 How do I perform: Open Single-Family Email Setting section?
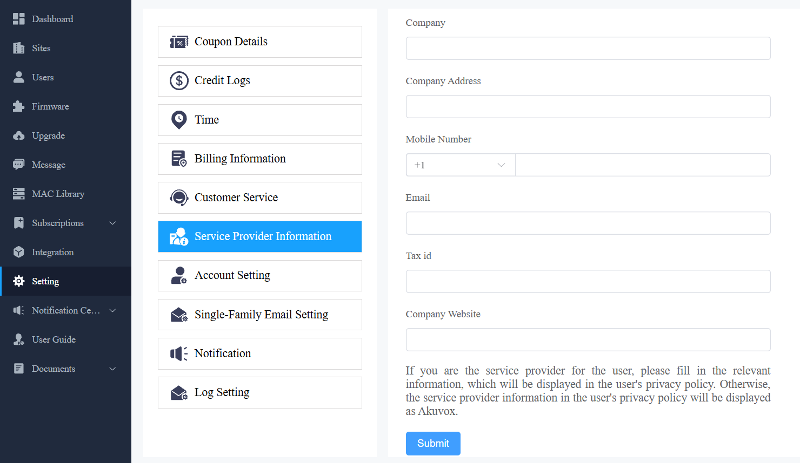[x=260, y=315]
